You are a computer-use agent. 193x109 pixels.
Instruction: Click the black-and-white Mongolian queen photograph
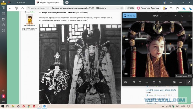click(80, 64)
